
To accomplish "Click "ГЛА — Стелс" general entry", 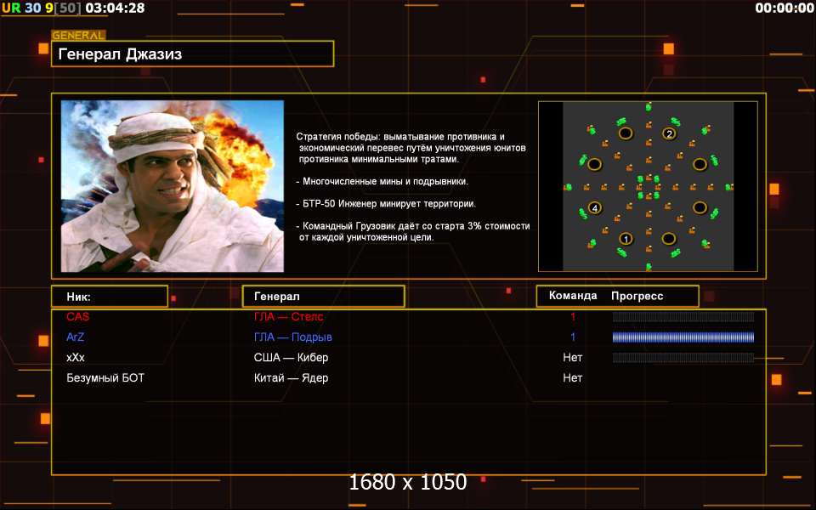I will point(288,316).
